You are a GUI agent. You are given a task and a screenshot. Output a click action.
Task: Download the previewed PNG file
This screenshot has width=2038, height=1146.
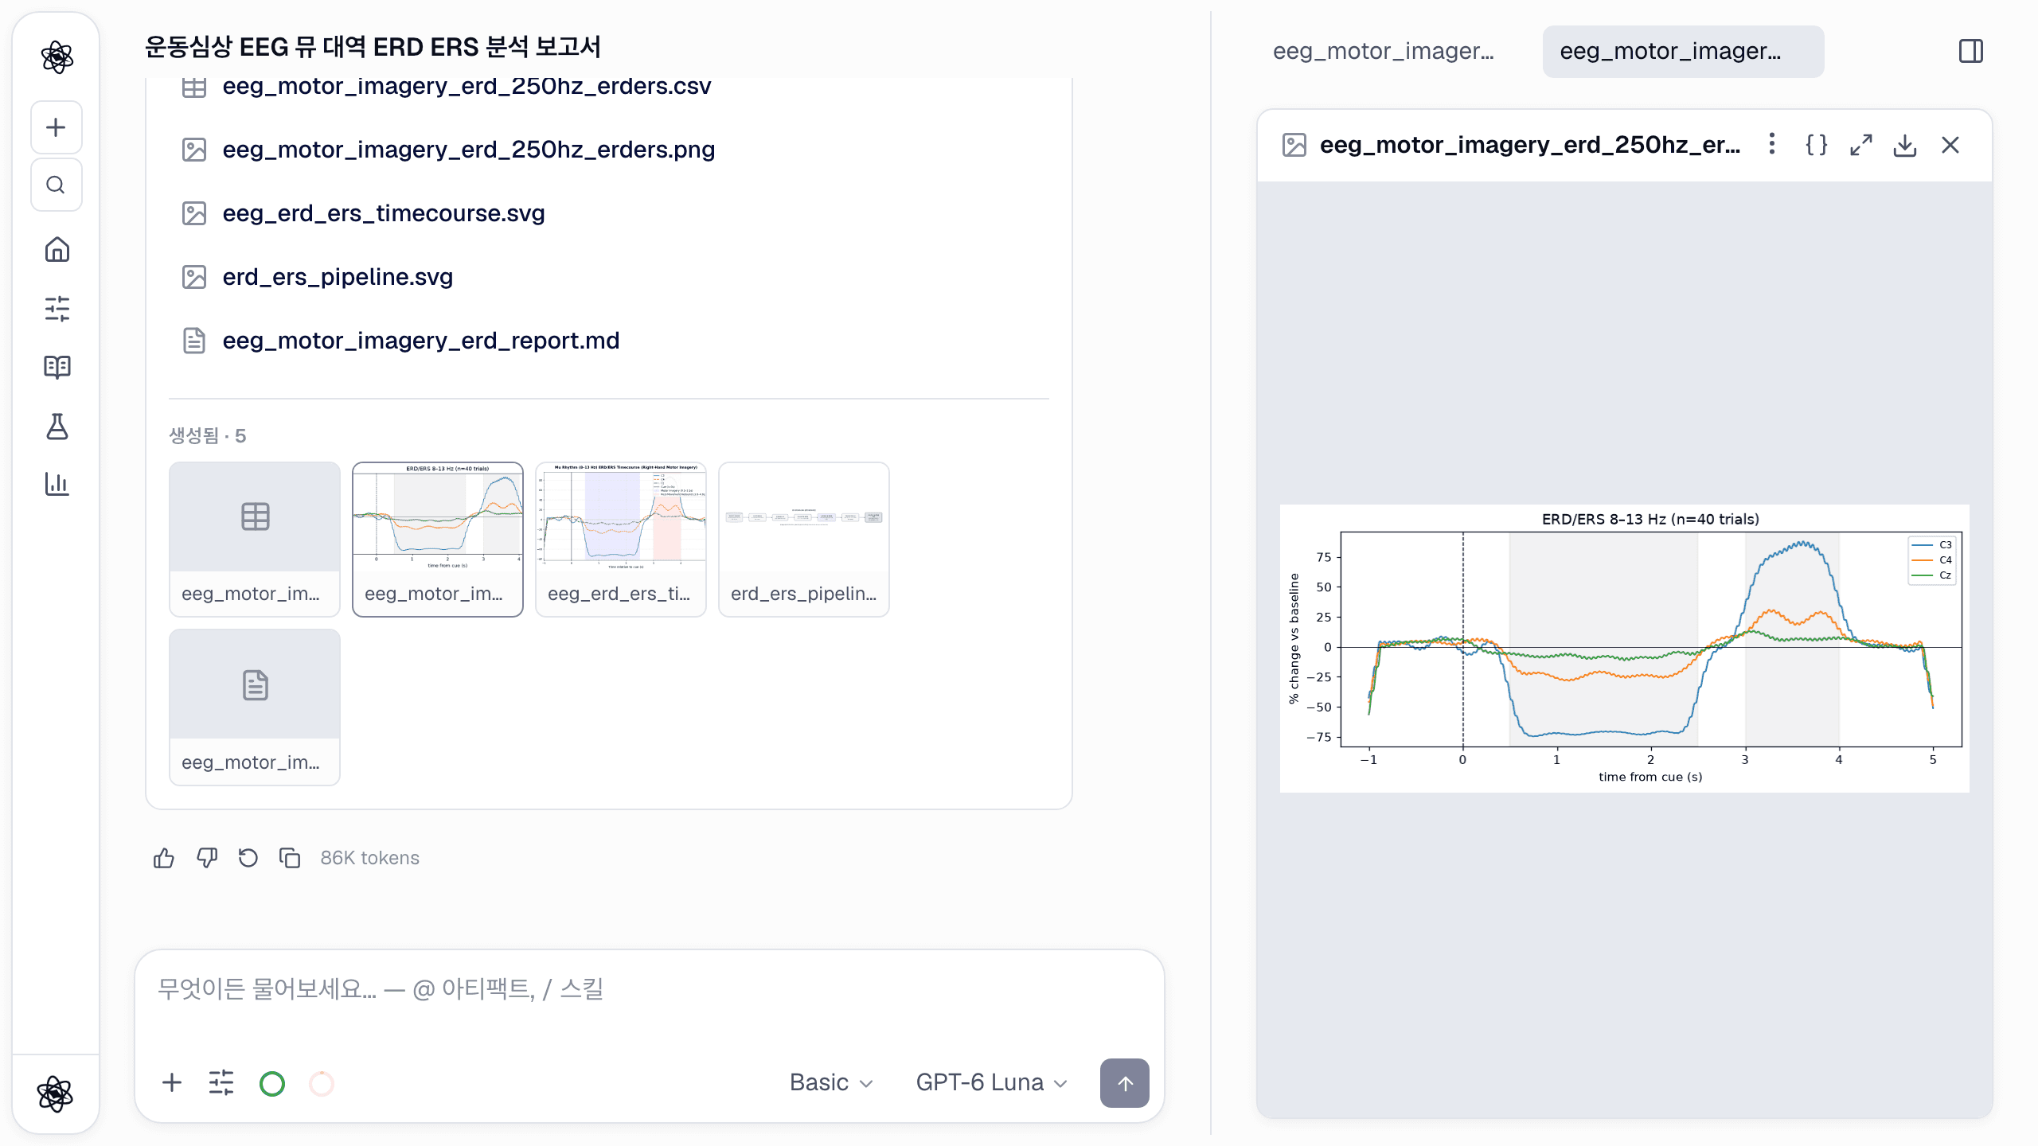click(x=1905, y=145)
